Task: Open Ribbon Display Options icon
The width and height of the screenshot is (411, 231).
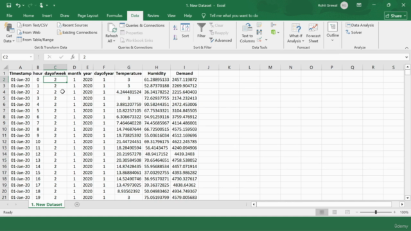Action: click(359, 5)
